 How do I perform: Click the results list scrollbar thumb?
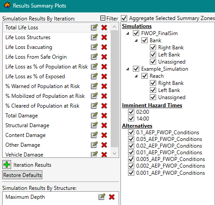click(114, 89)
